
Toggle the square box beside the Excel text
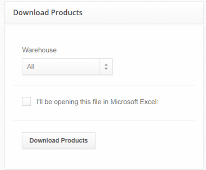click(26, 101)
